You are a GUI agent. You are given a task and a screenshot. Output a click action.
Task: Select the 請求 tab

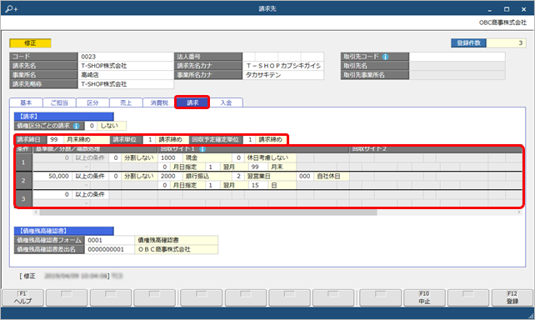pyautogui.click(x=192, y=102)
